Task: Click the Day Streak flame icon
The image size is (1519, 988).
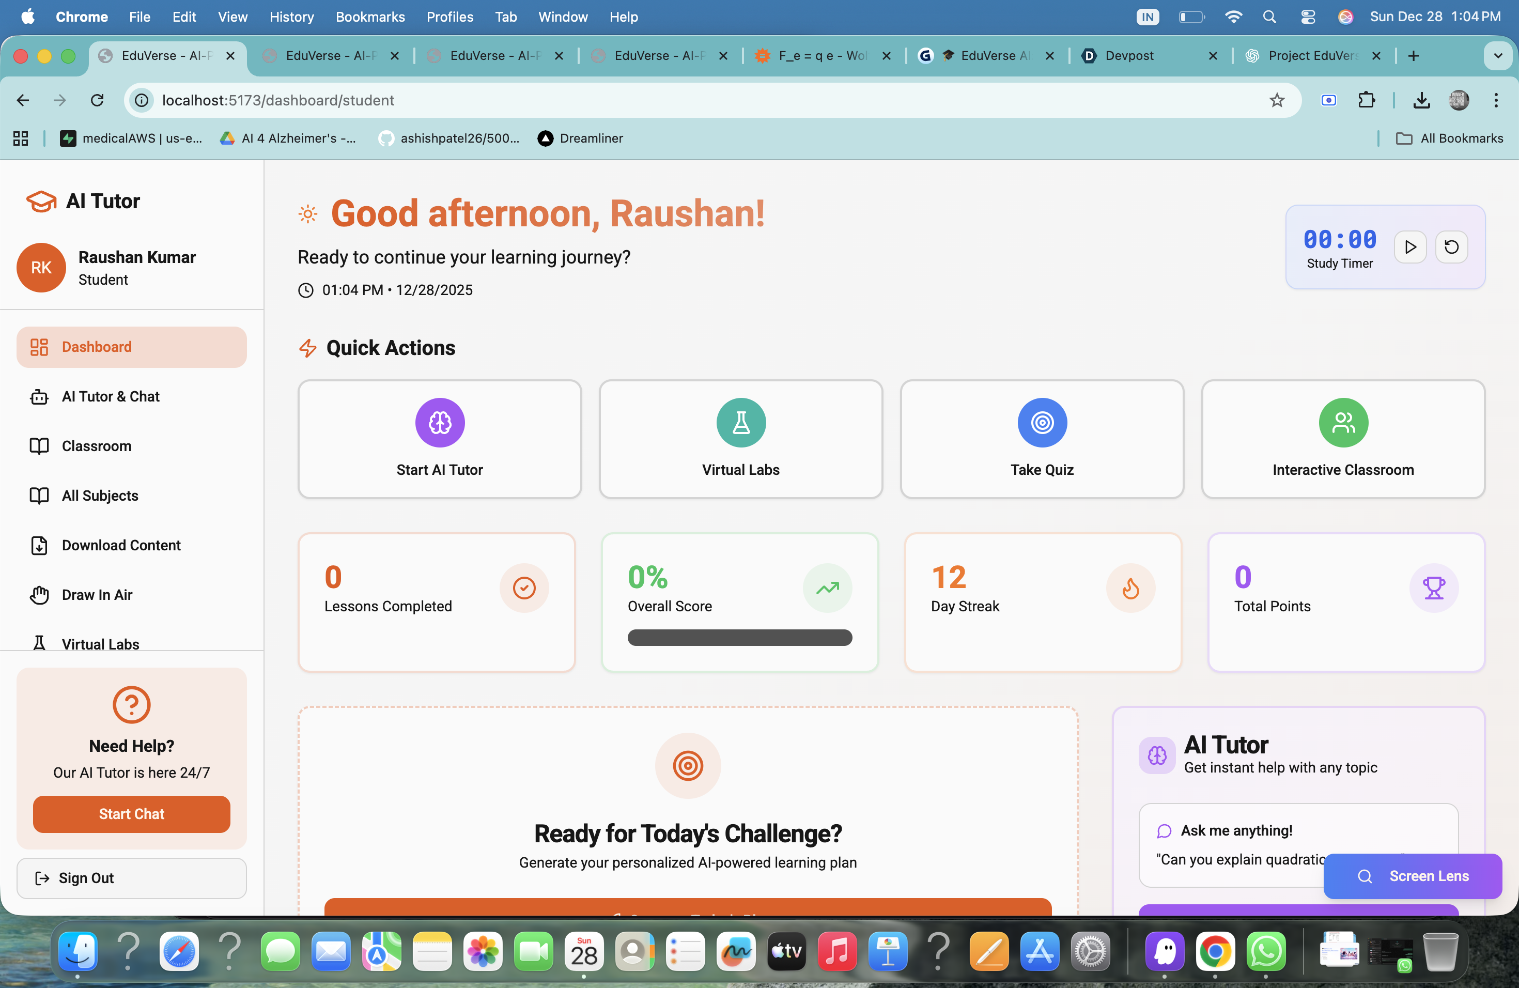Action: click(1130, 588)
